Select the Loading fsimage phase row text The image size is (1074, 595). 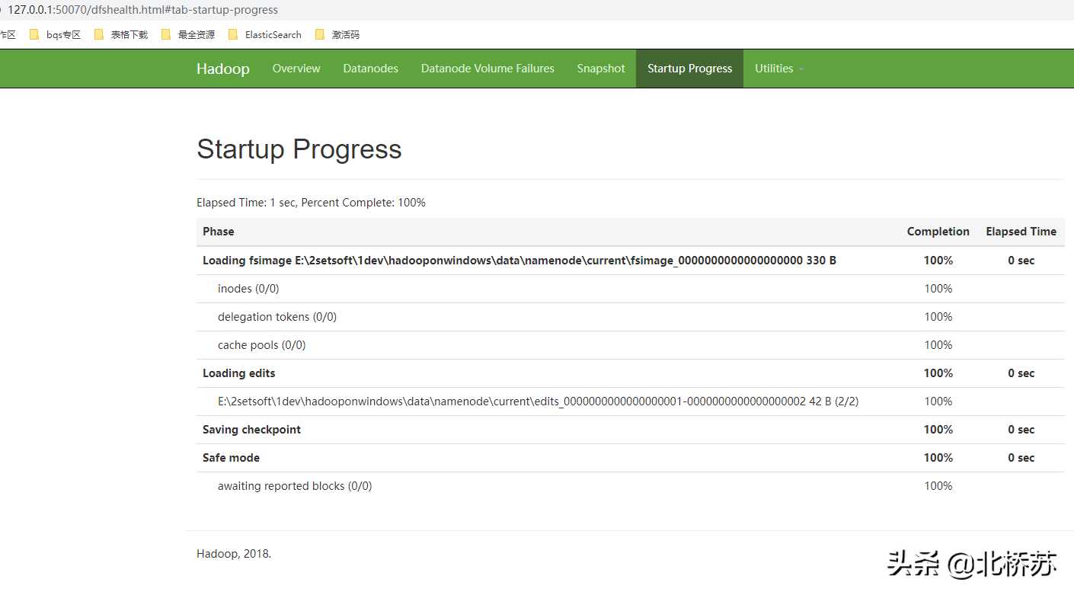click(x=519, y=261)
